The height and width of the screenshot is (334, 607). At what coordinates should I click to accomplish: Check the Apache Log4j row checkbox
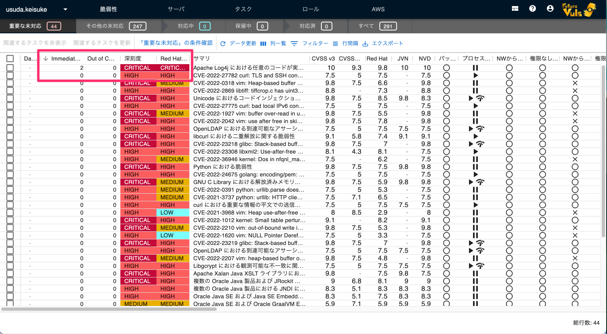pos(10,68)
